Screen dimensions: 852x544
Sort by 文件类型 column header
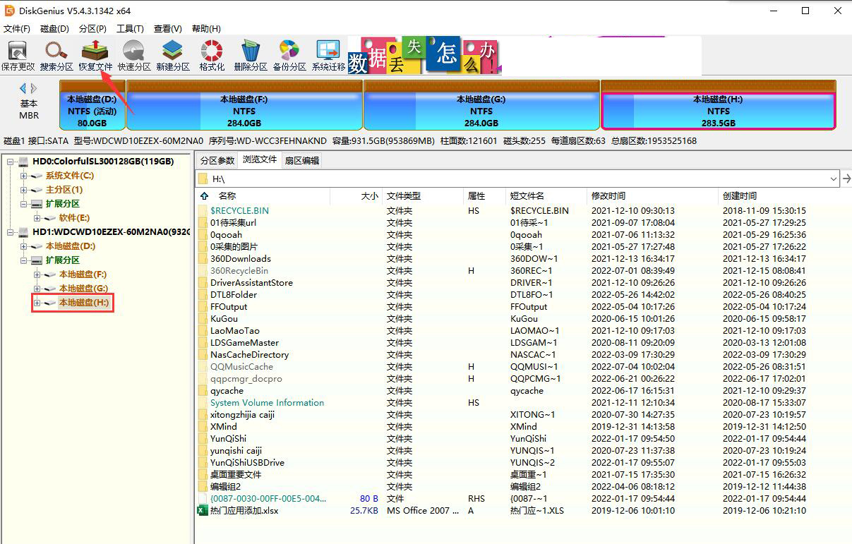423,196
